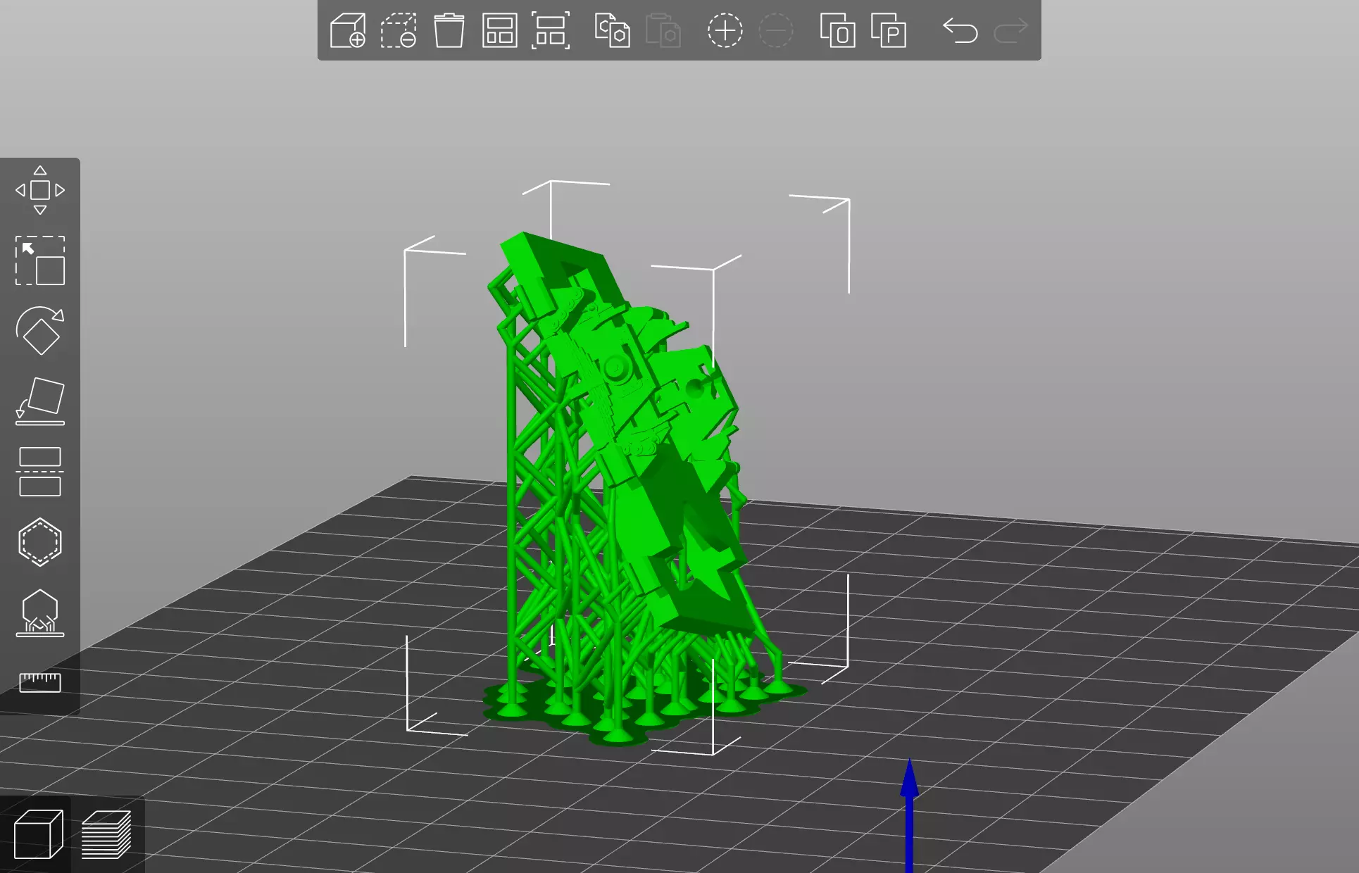Select the Measure ruler tool

coord(40,682)
